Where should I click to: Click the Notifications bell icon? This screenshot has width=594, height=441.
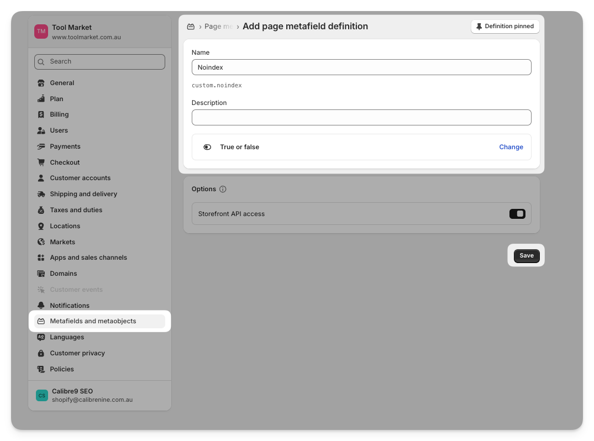click(x=41, y=306)
